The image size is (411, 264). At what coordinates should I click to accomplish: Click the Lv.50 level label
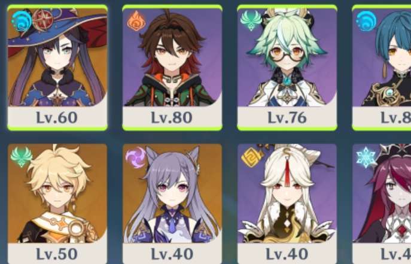pos(57,254)
